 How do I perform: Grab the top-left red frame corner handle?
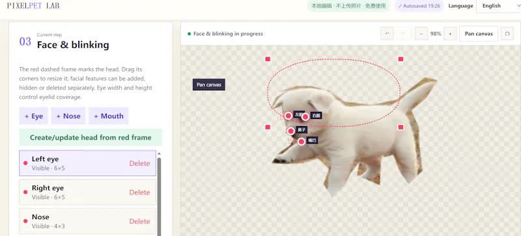click(268, 59)
